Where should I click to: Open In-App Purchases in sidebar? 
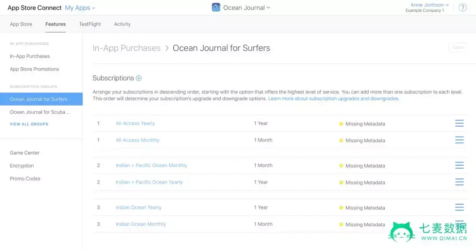(x=30, y=56)
